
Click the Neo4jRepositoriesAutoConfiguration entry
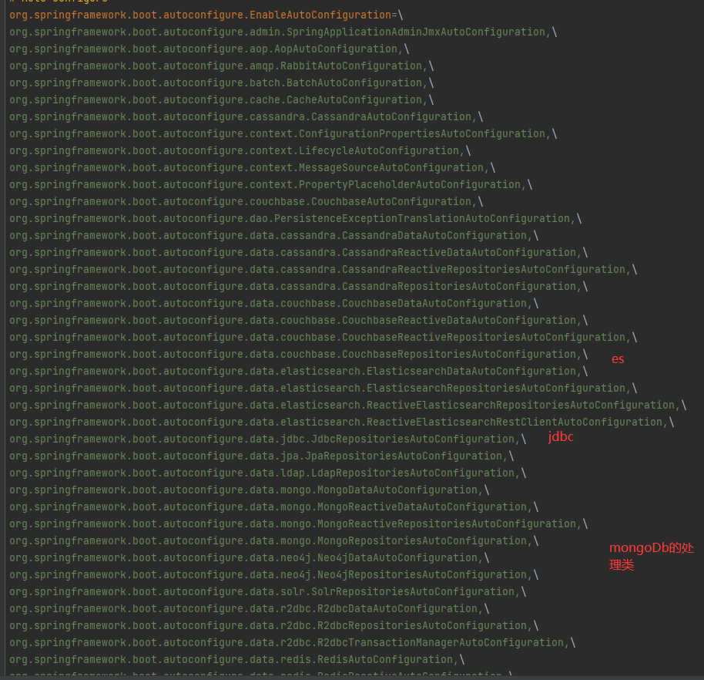pyautogui.click(x=274, y=575)
